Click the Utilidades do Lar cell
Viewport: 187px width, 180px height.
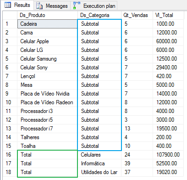99,172
